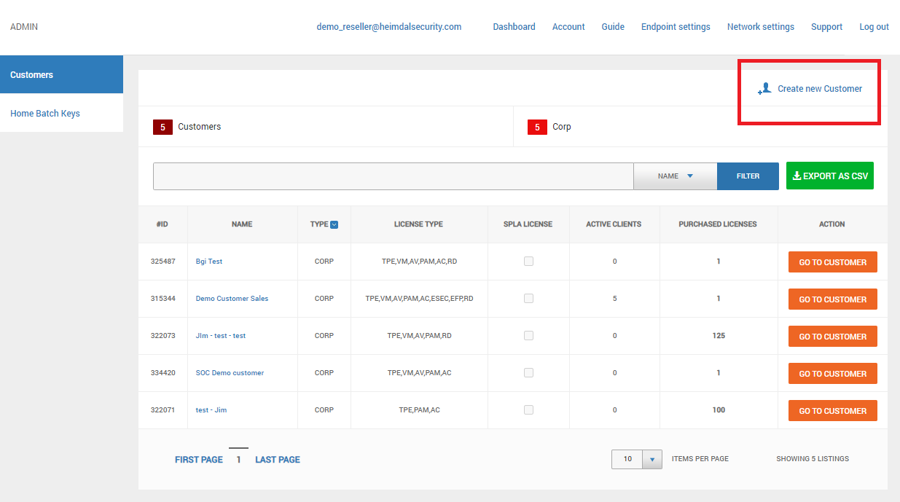Screen dimensions: 900x502
Task: Toggle SPLA license checkbox for Bgi Test
Action: click(x=528, y=262)
